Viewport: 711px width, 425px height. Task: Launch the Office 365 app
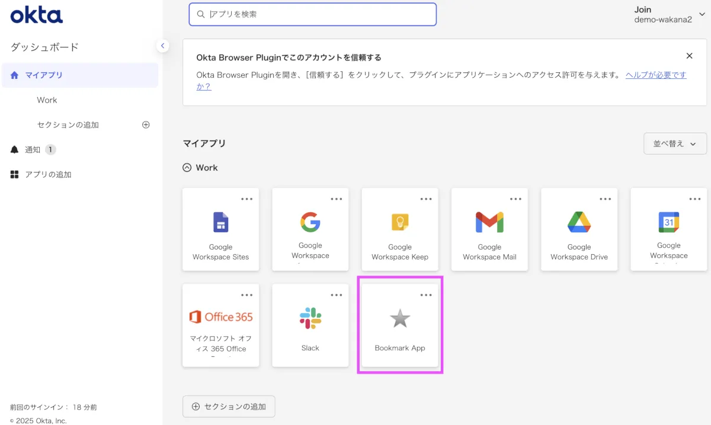click(x=220, y=325)
